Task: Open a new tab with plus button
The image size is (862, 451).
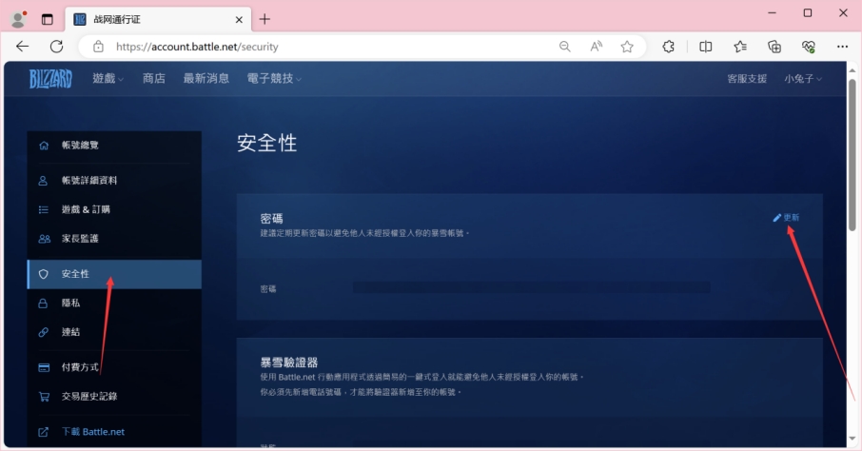Action: pos(264,19)
